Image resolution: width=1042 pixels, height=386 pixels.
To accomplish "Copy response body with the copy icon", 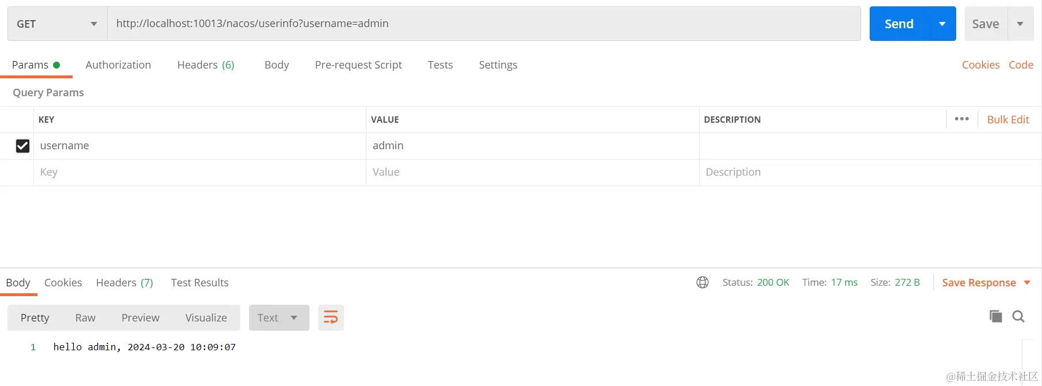I will pos(995,316).
